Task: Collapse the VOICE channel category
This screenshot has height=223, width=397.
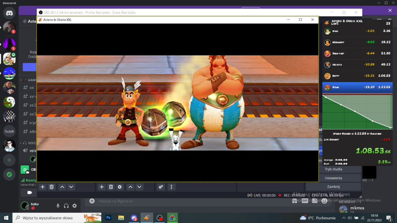Action: coord(28,143)
